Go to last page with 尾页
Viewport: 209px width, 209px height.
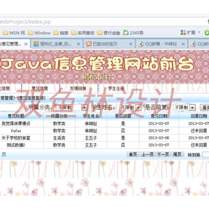177,154
